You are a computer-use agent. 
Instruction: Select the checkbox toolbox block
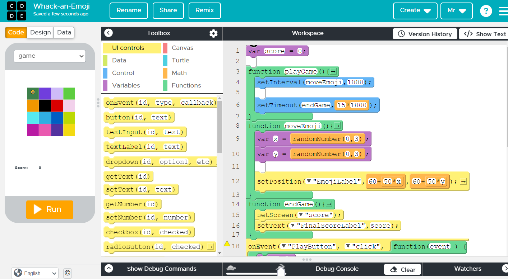point(149,232)
